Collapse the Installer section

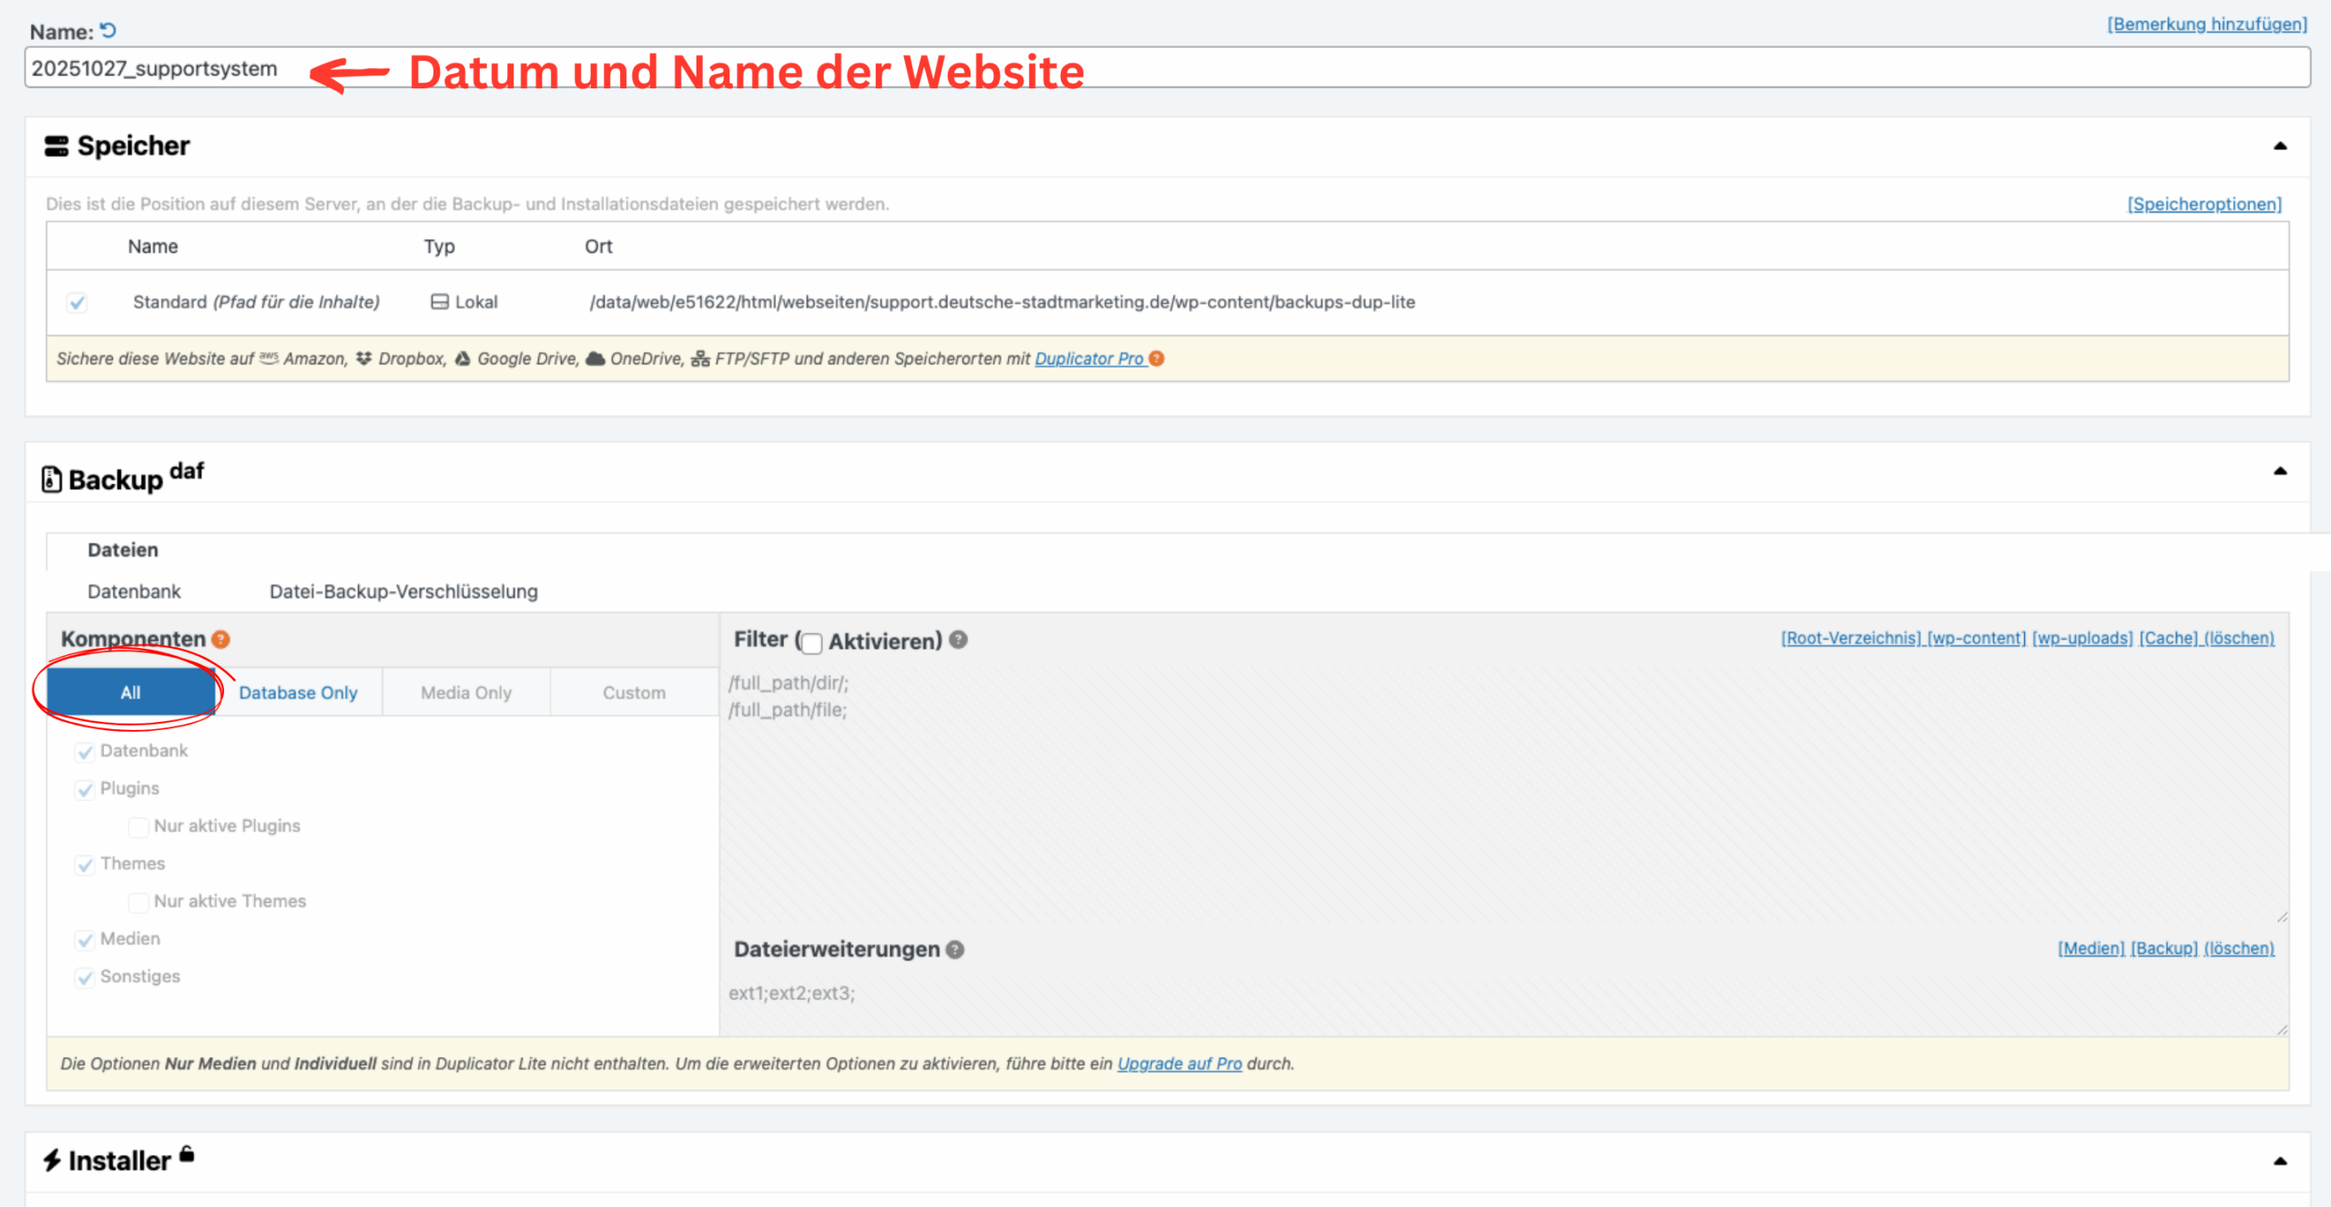click(x=2281, y=1160)
